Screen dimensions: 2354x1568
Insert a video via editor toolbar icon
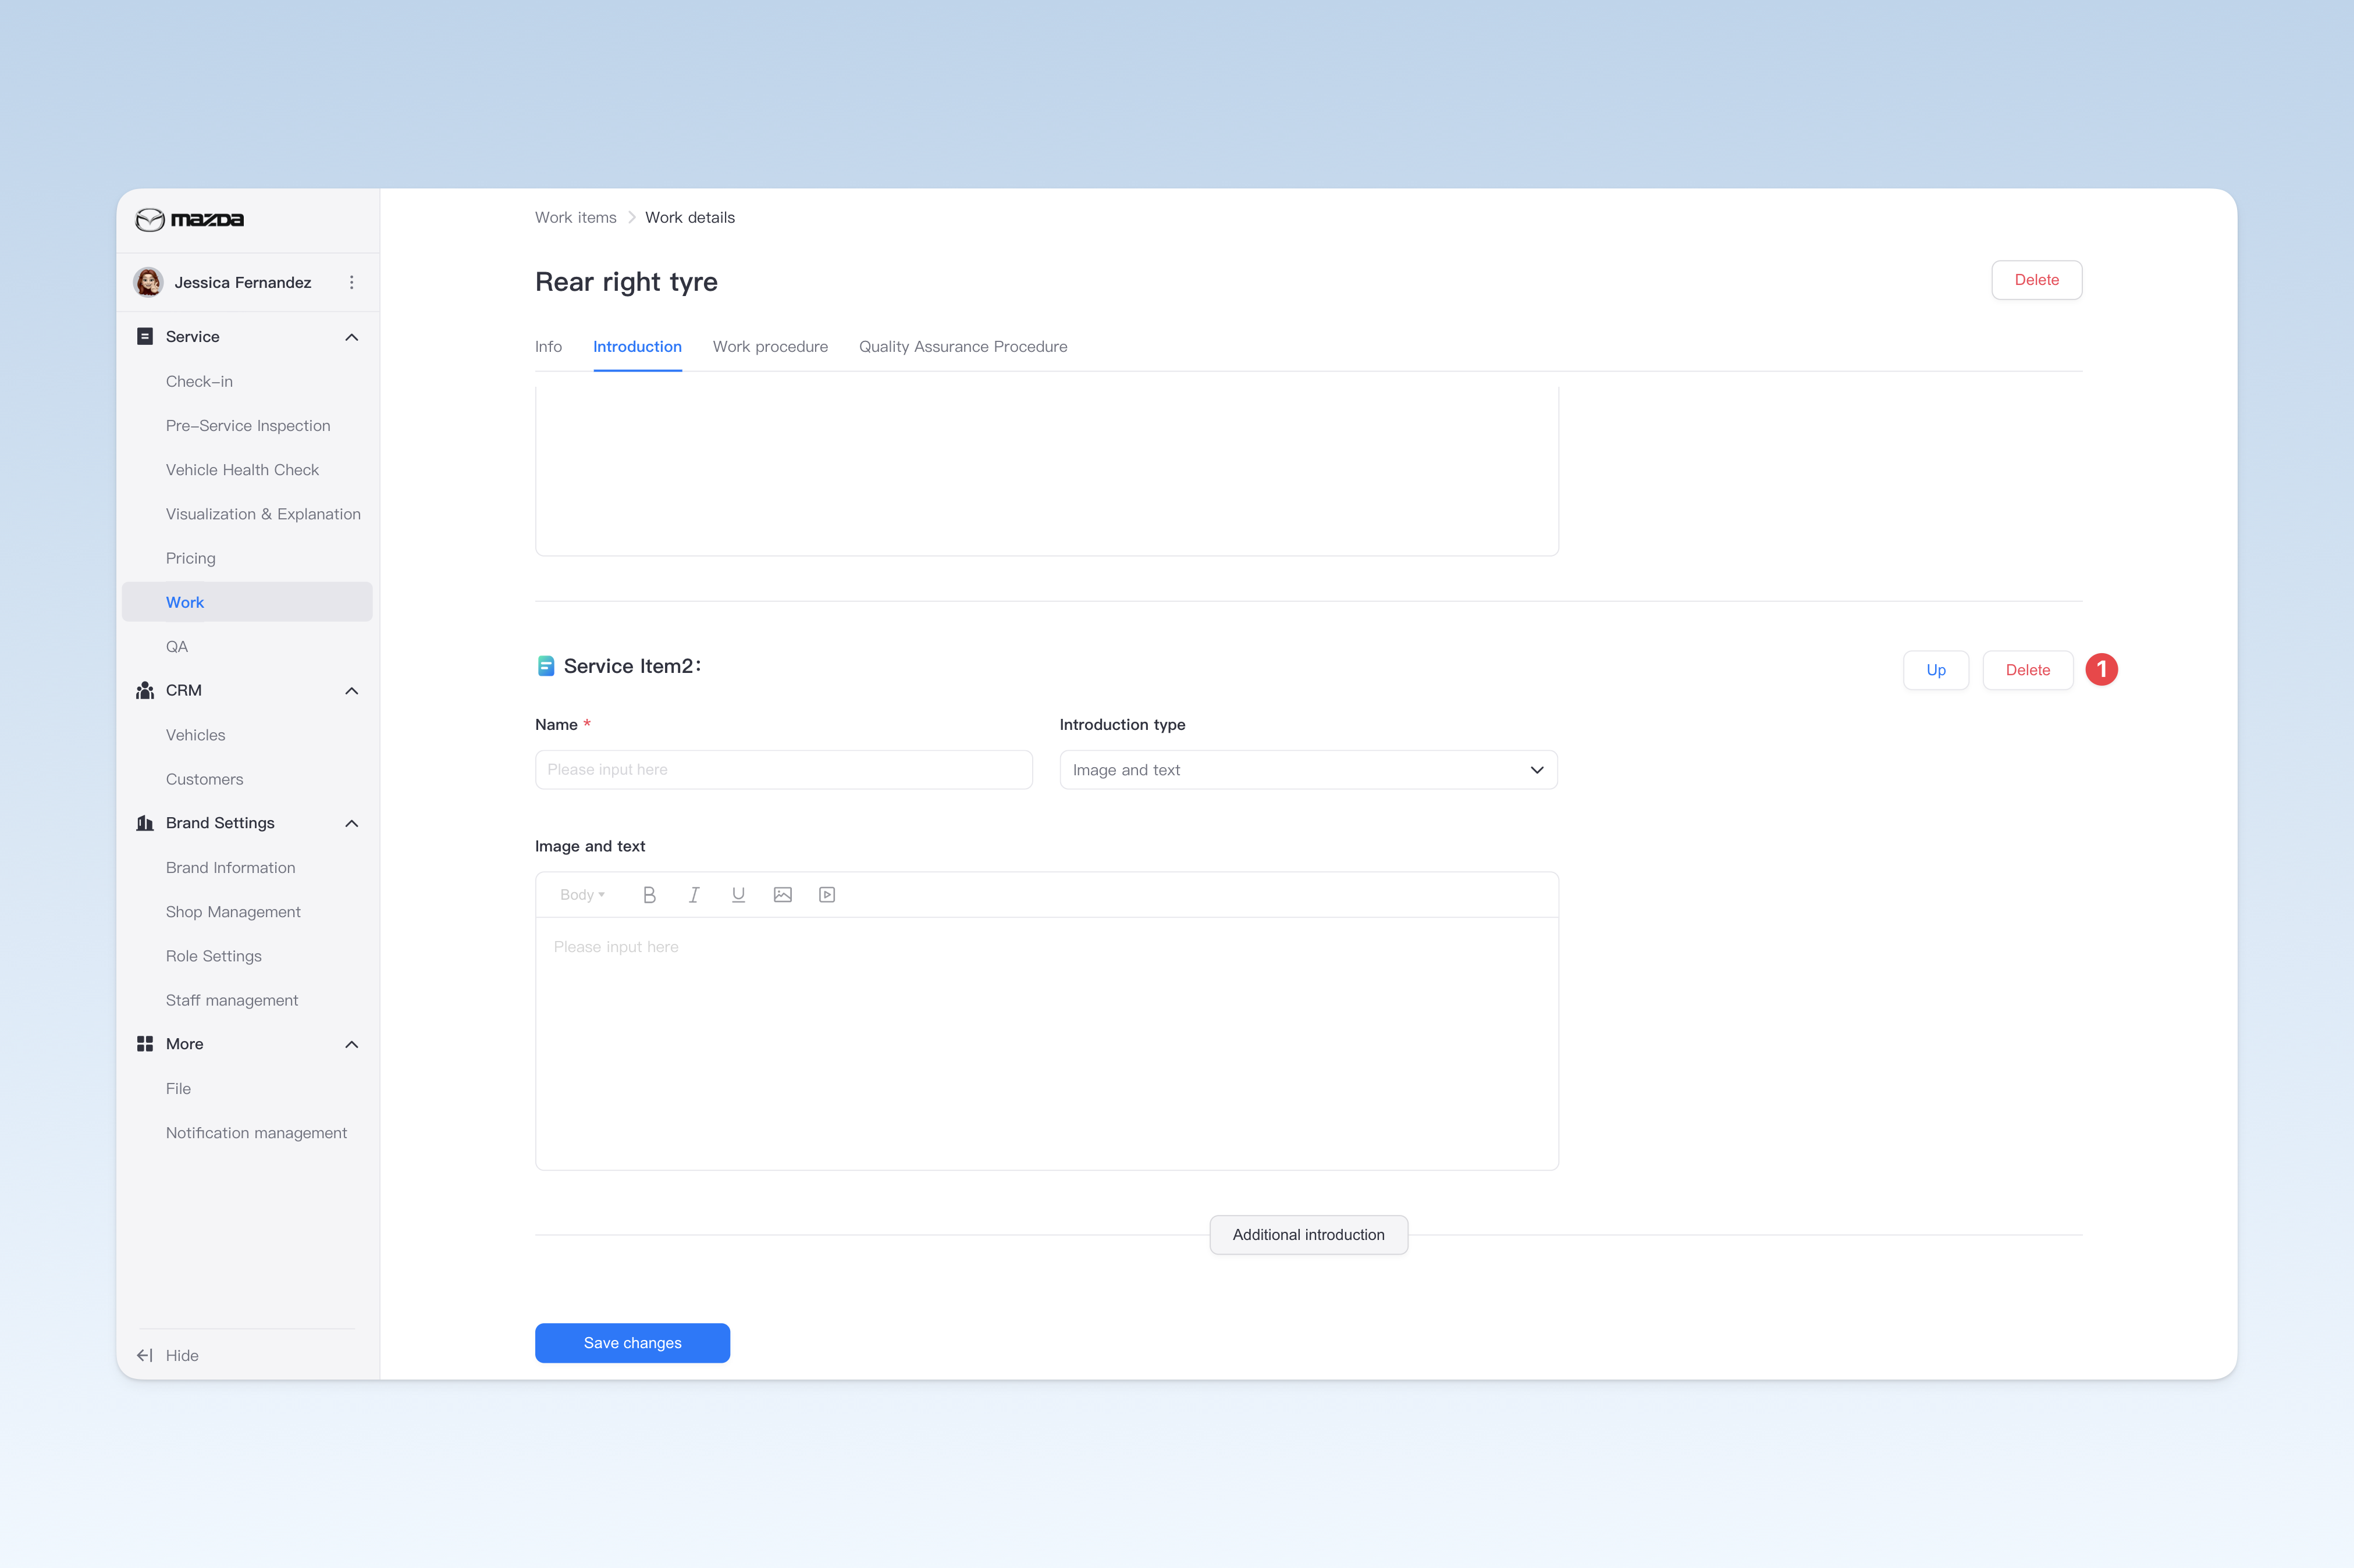click(x=827, y=895)
